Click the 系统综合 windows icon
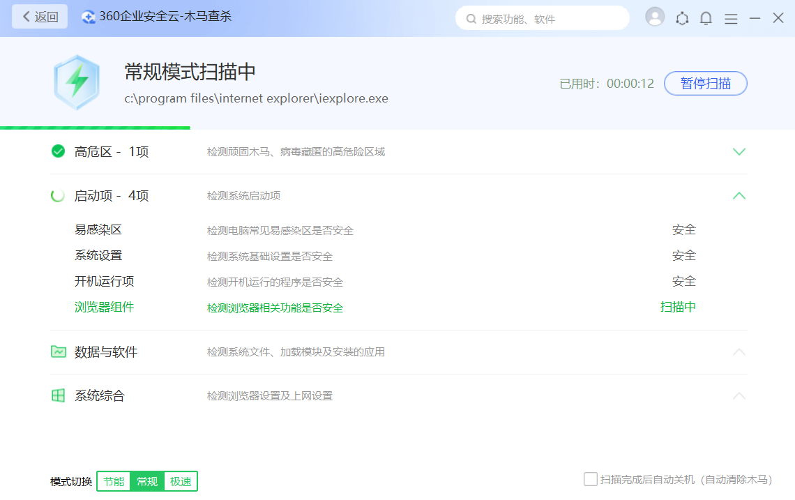This screenshot has width=795, height=500. click(x=58, y=395)
